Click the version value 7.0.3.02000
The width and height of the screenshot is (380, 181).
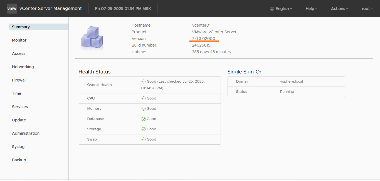pos(204,39)
